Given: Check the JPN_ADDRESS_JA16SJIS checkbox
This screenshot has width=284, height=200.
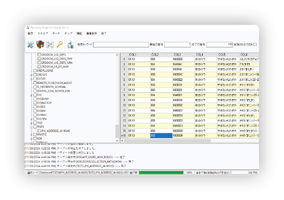Looking at the screenshot, I should (39, 131).
